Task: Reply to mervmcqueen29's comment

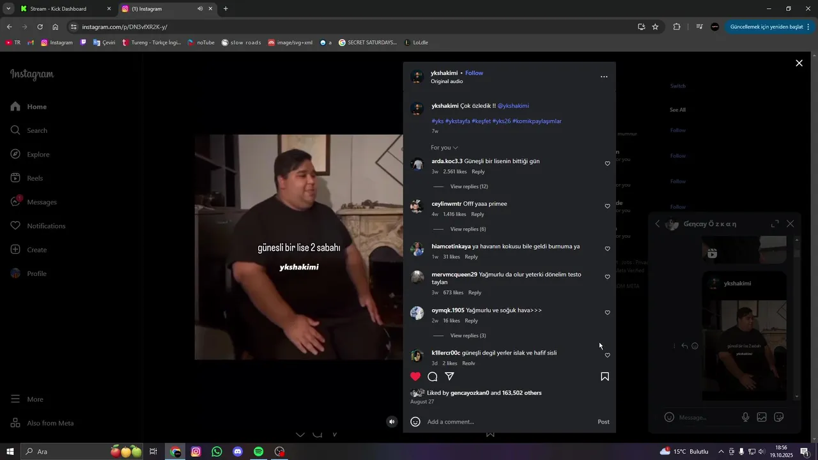Action: [475, 293]
